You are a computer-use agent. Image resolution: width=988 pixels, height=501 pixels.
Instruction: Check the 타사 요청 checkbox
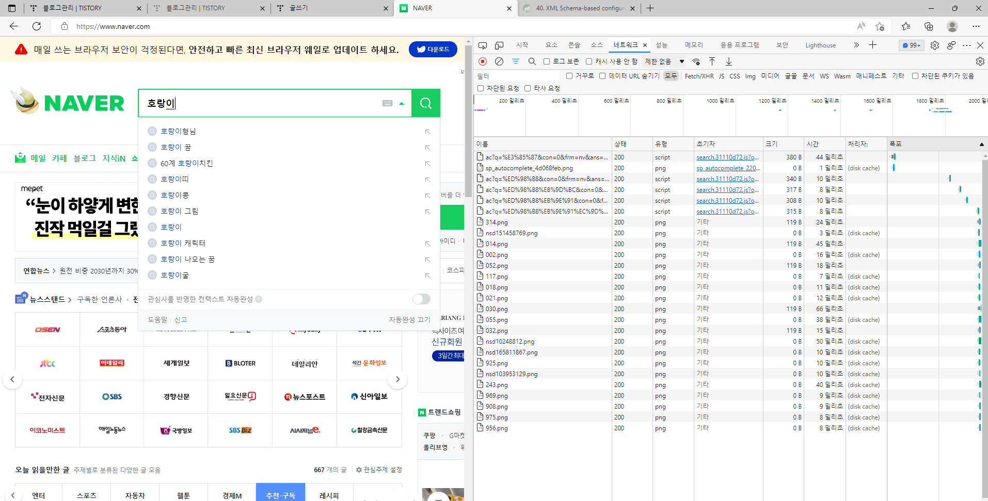528,88
